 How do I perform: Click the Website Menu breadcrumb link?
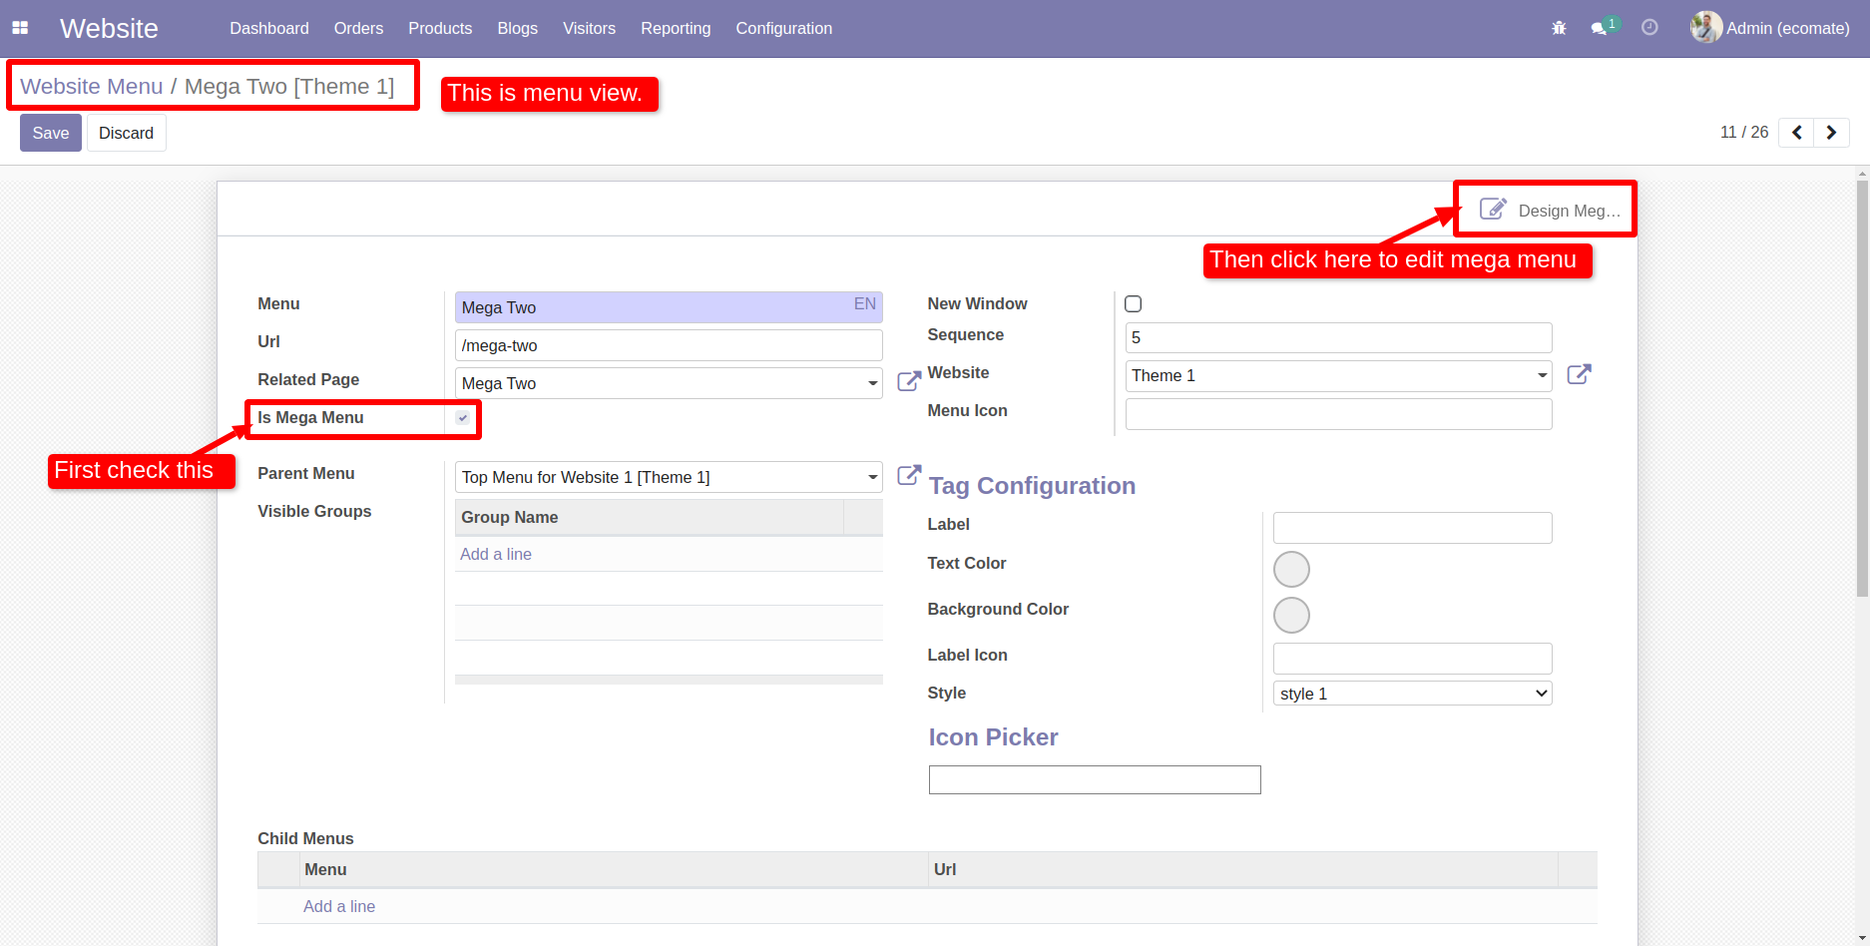point(92,86)
